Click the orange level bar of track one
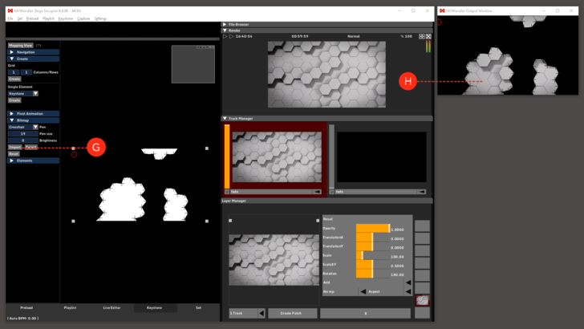The height and width of the screenshot is (329, 584). (227, 156)
